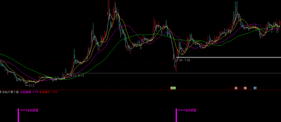The width and height of the screenshot is (281, 122).
Task: Click the red 增 event marker icon
Action: (x=245, y=88)
